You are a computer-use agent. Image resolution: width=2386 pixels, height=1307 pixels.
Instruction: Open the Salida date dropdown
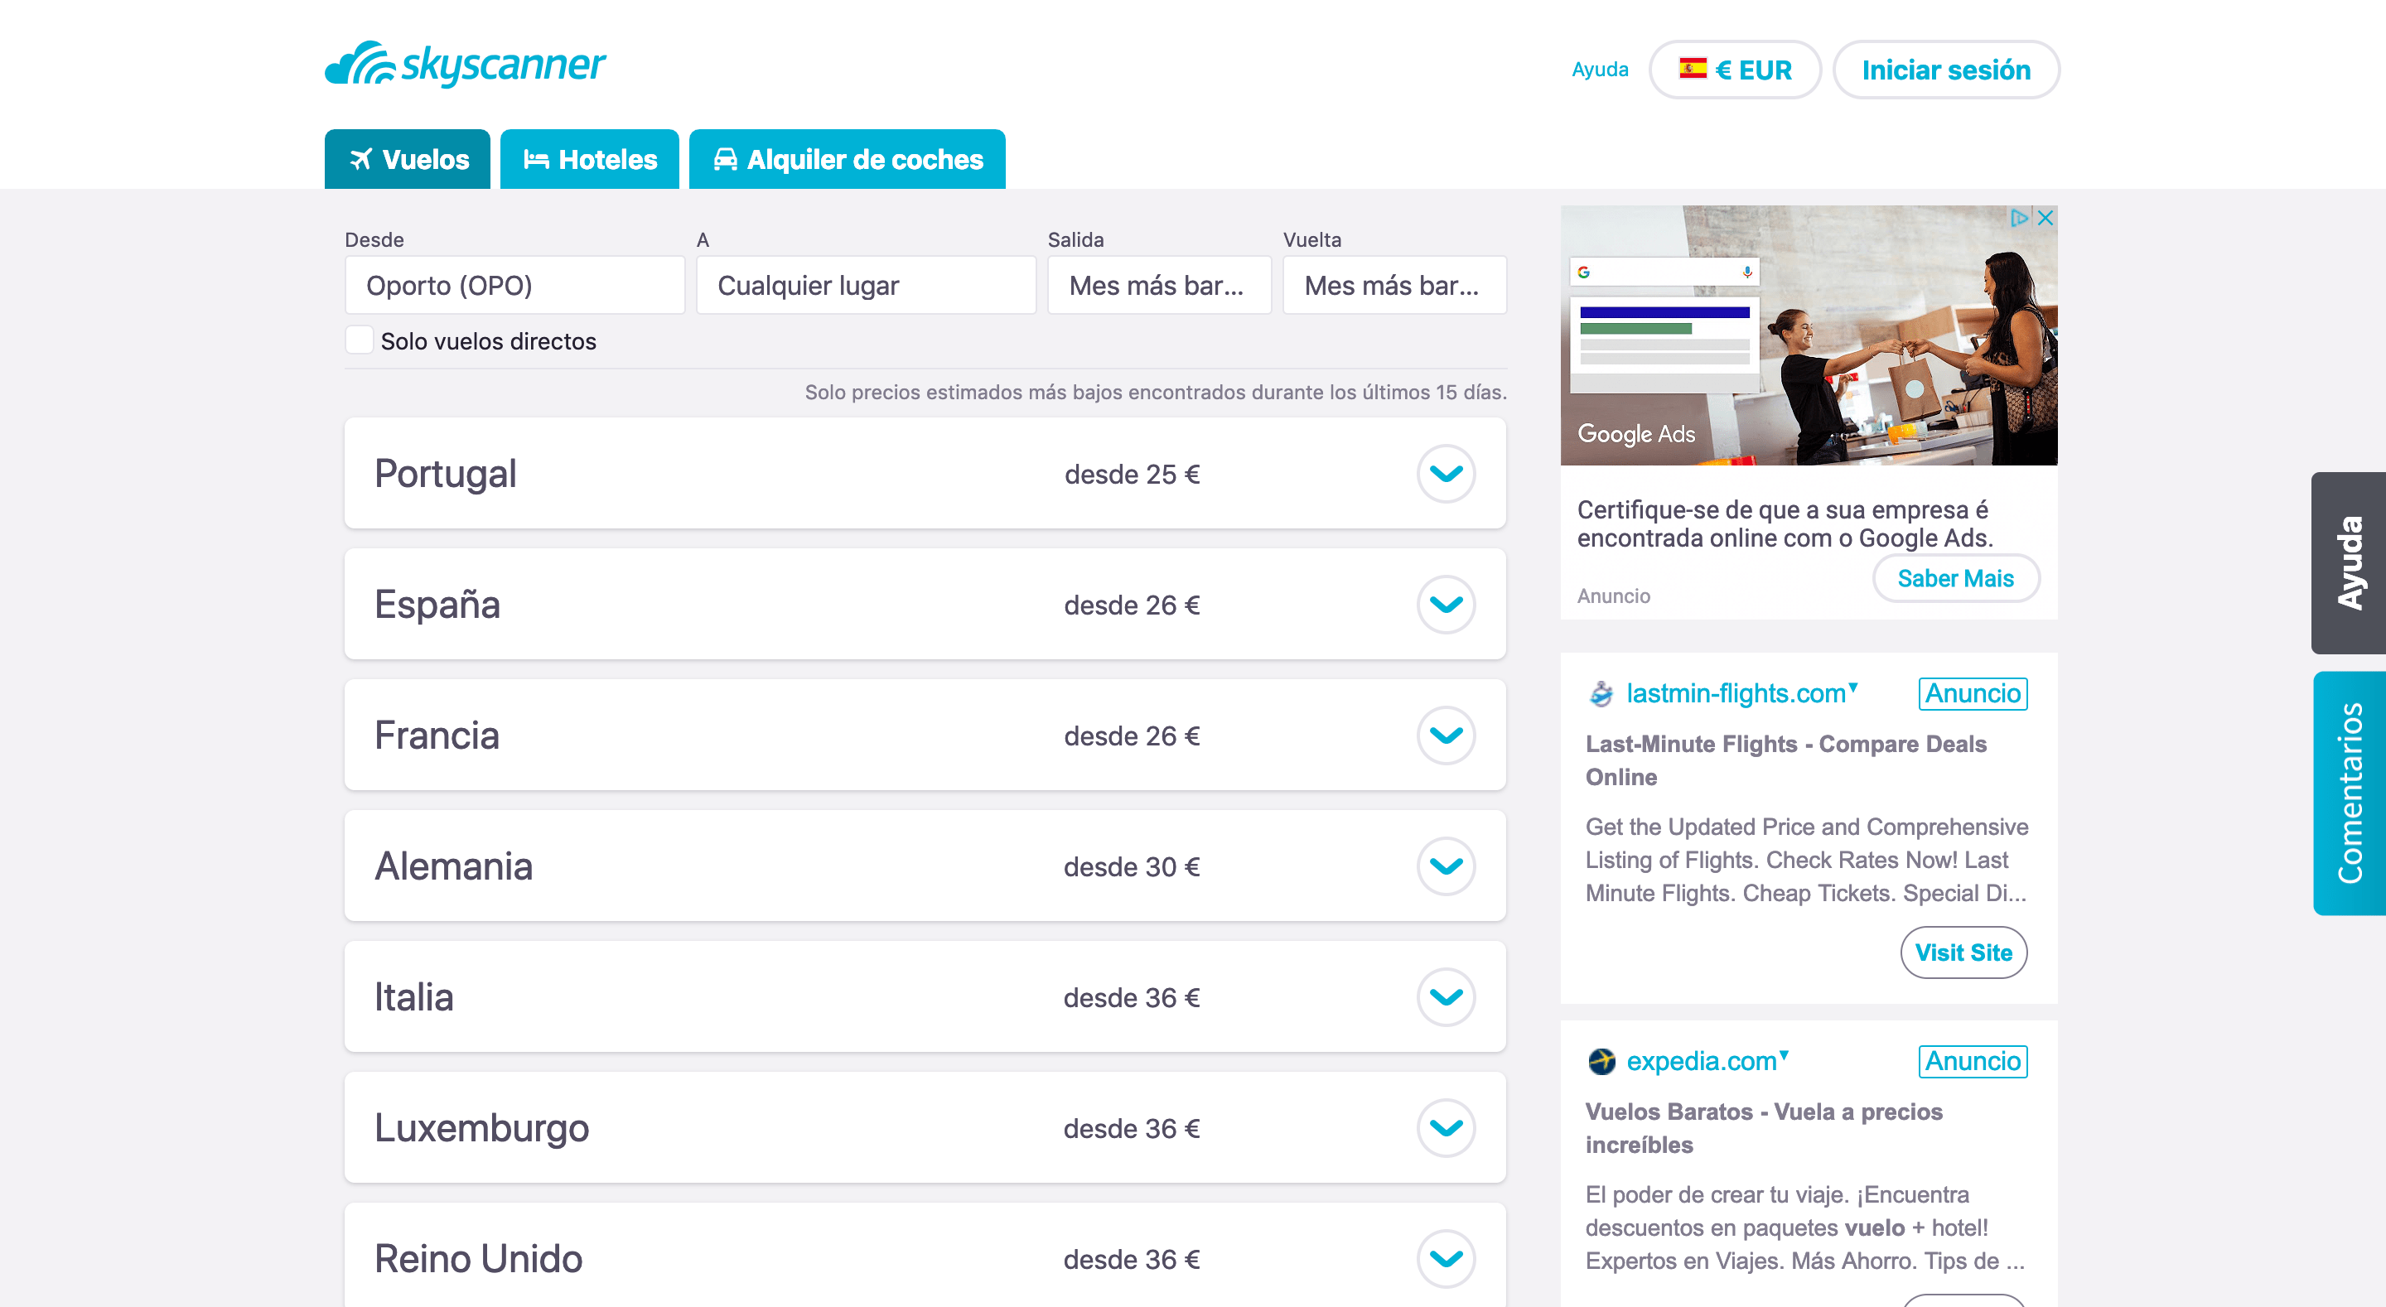click(x=1158, y=285)
